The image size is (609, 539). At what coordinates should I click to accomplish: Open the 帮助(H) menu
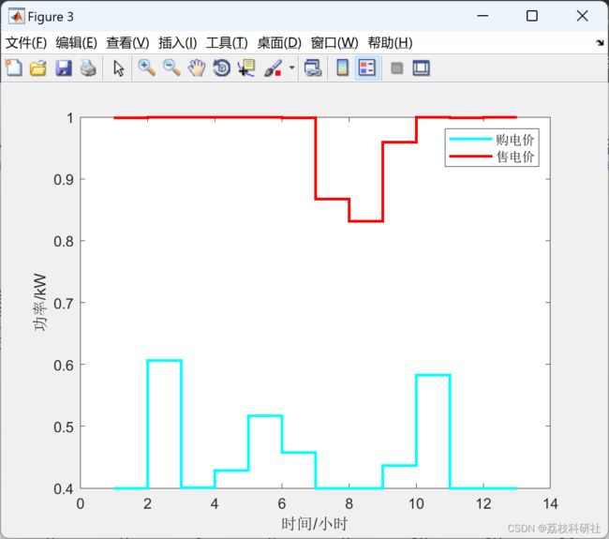391,43
